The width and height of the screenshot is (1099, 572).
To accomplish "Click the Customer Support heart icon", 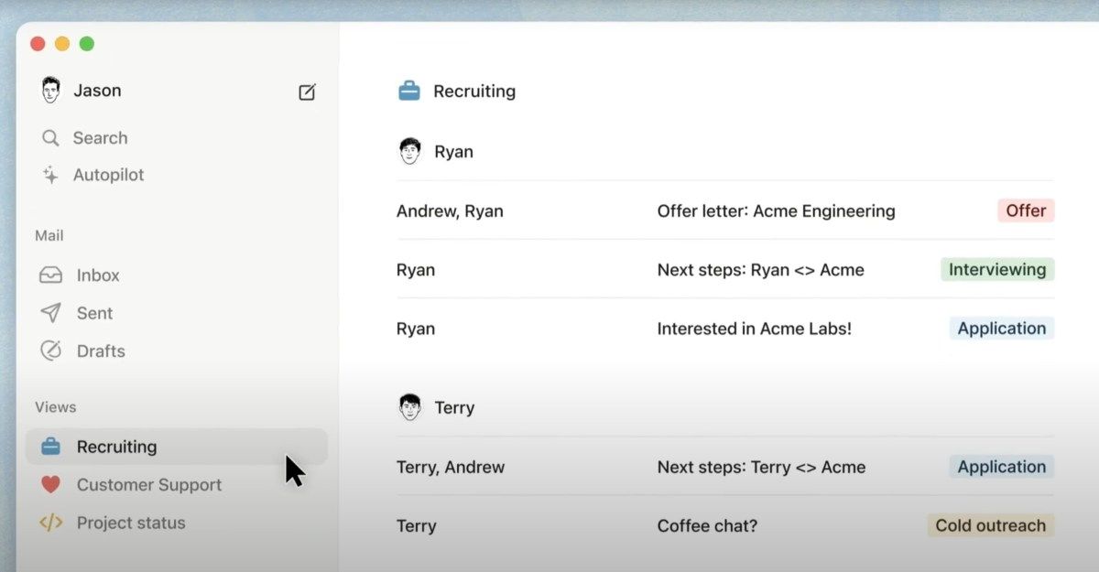I will click(x=49, y=484).
